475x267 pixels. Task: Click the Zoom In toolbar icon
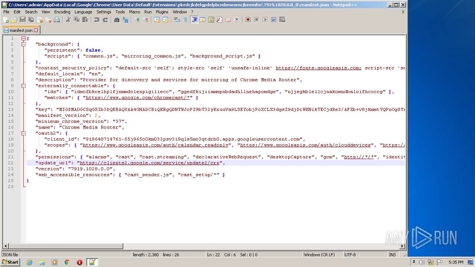coord(137,20)
